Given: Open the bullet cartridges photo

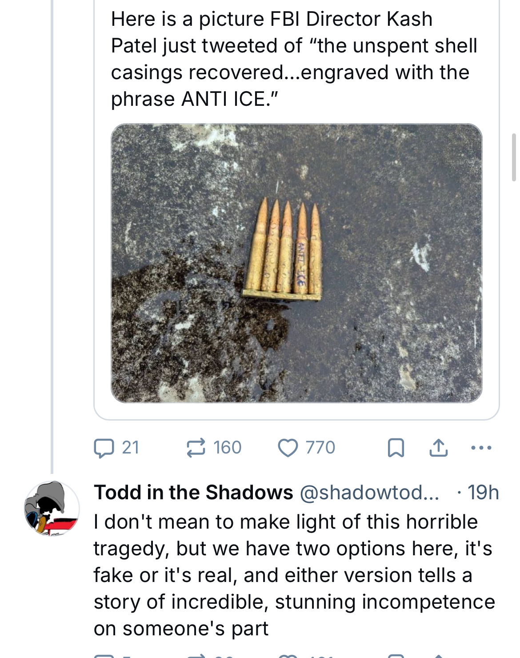Looking at the screenshot, I should (x=296, y=263).
